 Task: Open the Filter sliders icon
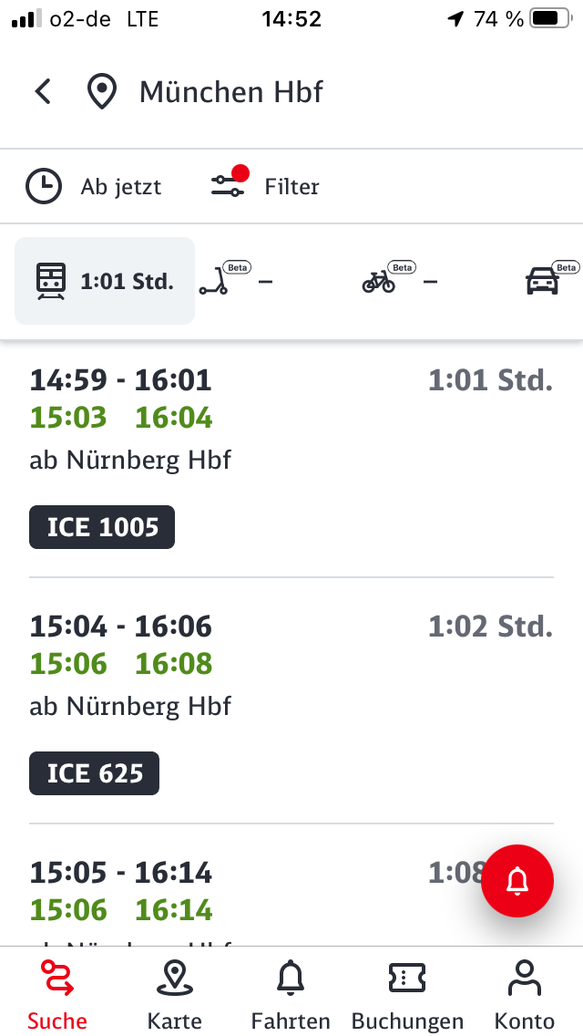(229, 184)
